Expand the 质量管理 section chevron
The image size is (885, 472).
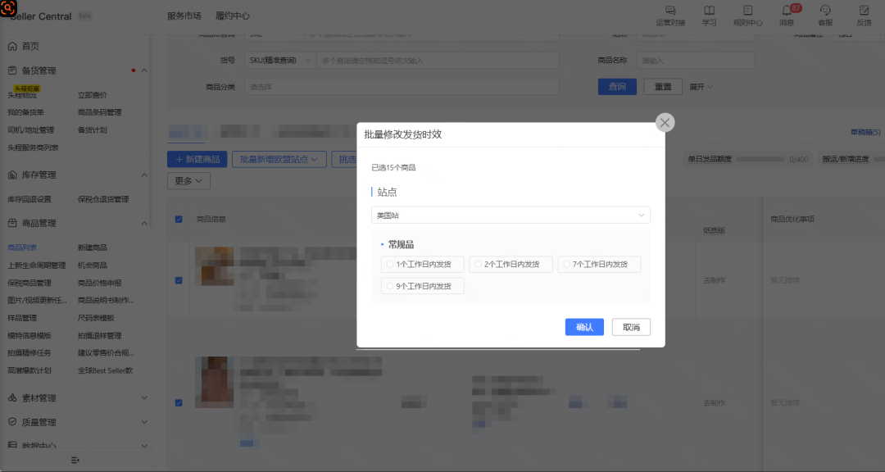(144, 422)
